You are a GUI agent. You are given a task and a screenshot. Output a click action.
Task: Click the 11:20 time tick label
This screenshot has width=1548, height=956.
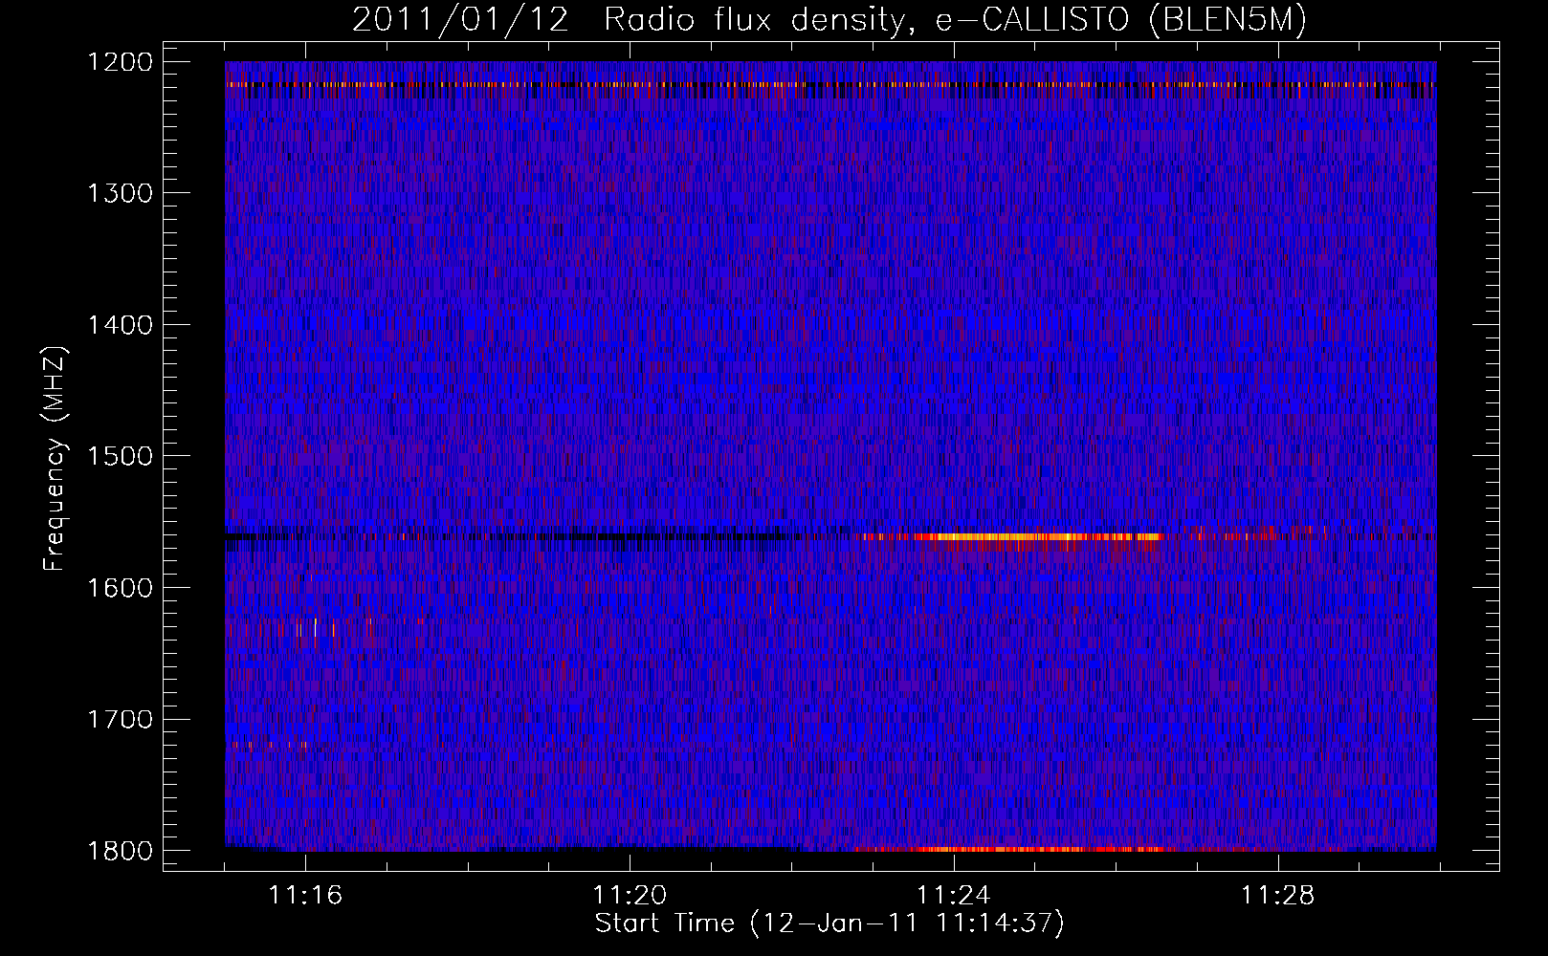(630, 895)
